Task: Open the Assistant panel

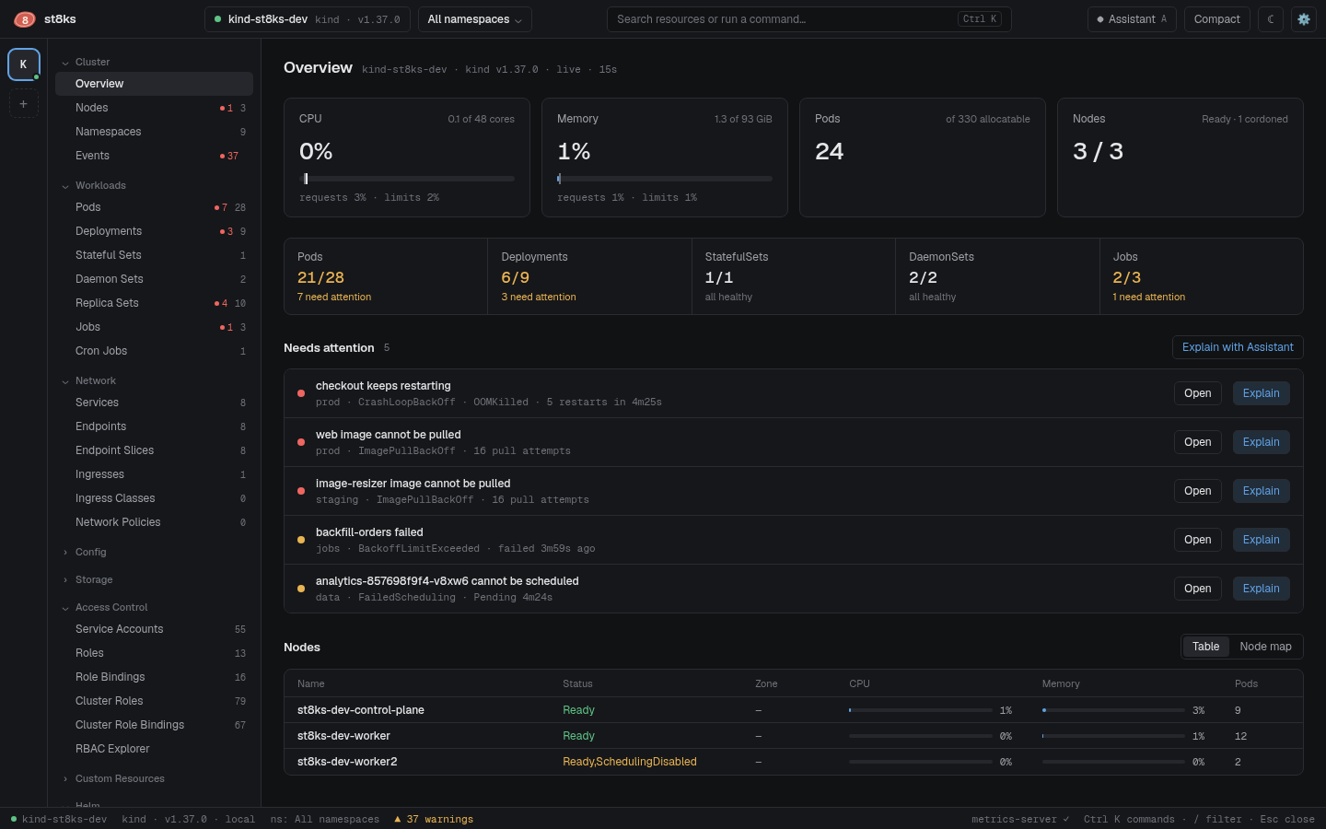Action: click(x=1132, y=19)
